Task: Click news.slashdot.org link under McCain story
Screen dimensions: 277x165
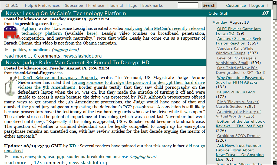Action: (x=83, y=56)
